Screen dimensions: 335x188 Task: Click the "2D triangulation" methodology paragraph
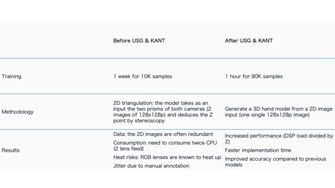click(x=161, y=112)
